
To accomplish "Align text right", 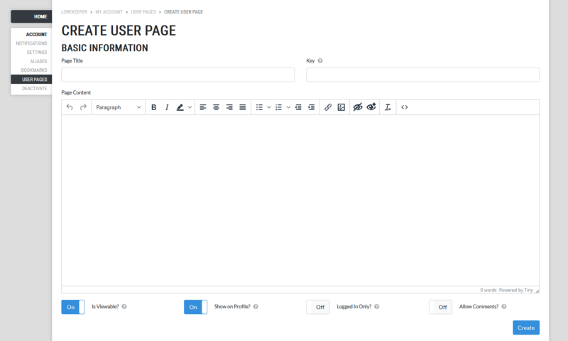I will tap(229, 107).
